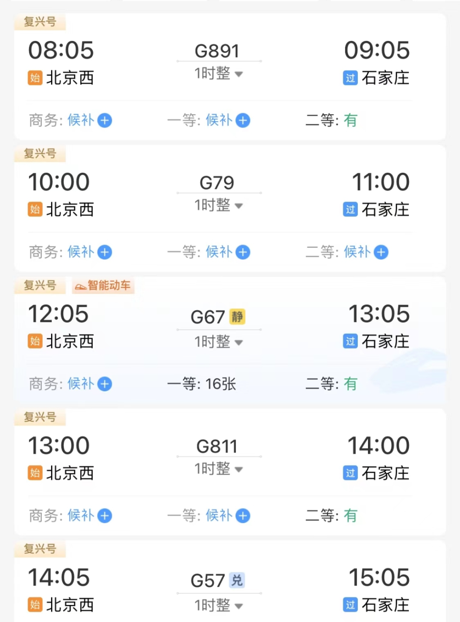Add G79 二等 waitlist via plus icon
The width and height of the screenshot is (460, 622).
click(x=381, y=252)
